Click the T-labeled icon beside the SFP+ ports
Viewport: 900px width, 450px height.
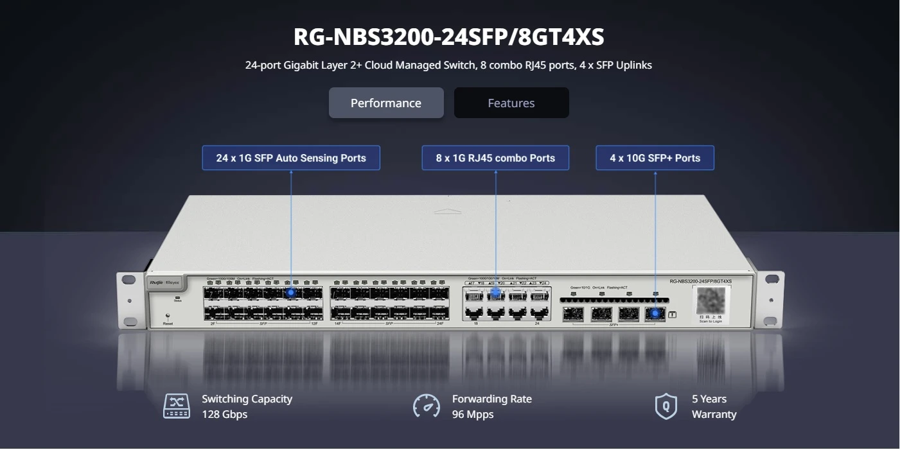click(672, 315)
